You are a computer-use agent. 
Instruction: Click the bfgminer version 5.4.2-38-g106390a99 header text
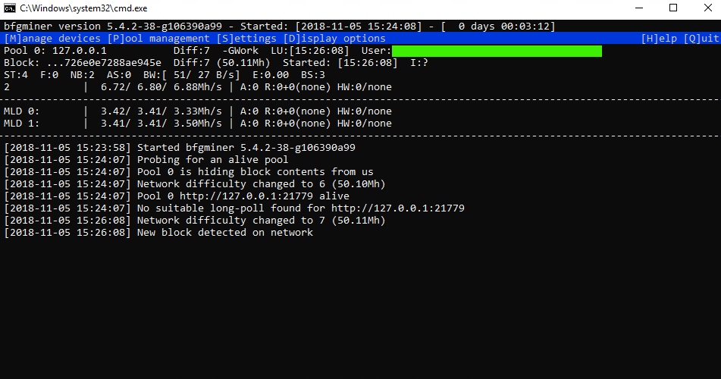pos(113,27)
